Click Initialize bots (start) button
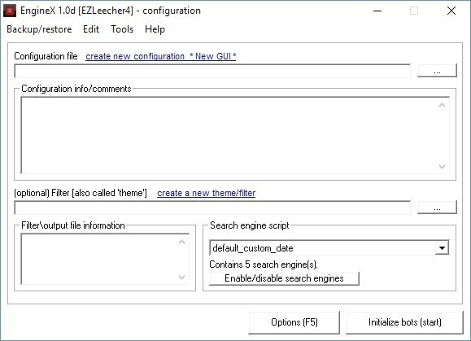This screenshot has height=341, width=471. (404, 322)
